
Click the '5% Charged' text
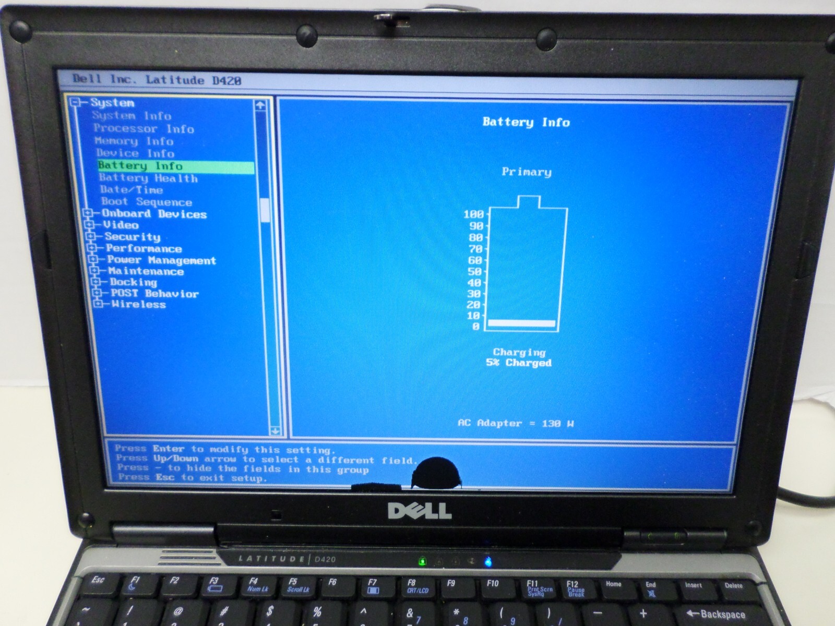tap(519, 363)
